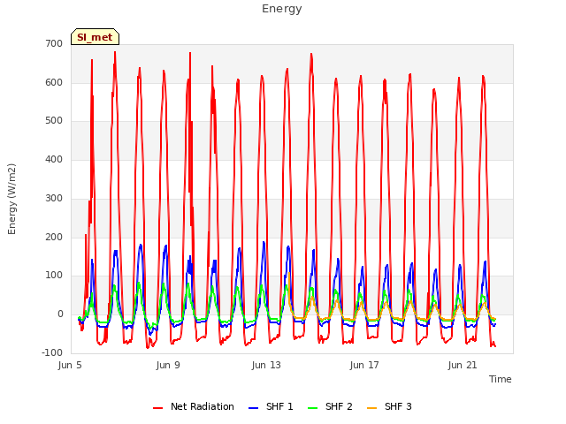The width and height of the screenshot is (566, 424).
Task: Click the Jun 17 x-axis tick label
Action: tap(364, 365)
